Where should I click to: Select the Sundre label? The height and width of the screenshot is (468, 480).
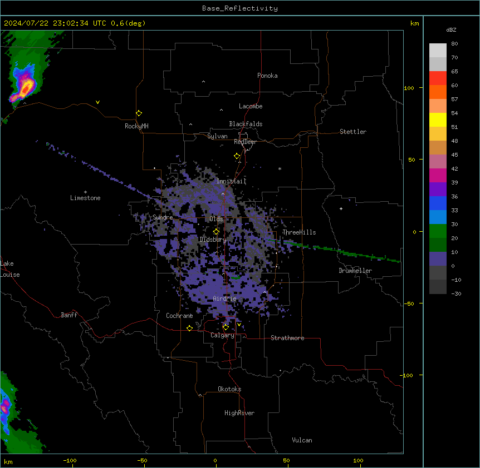[x=163, y=217]
